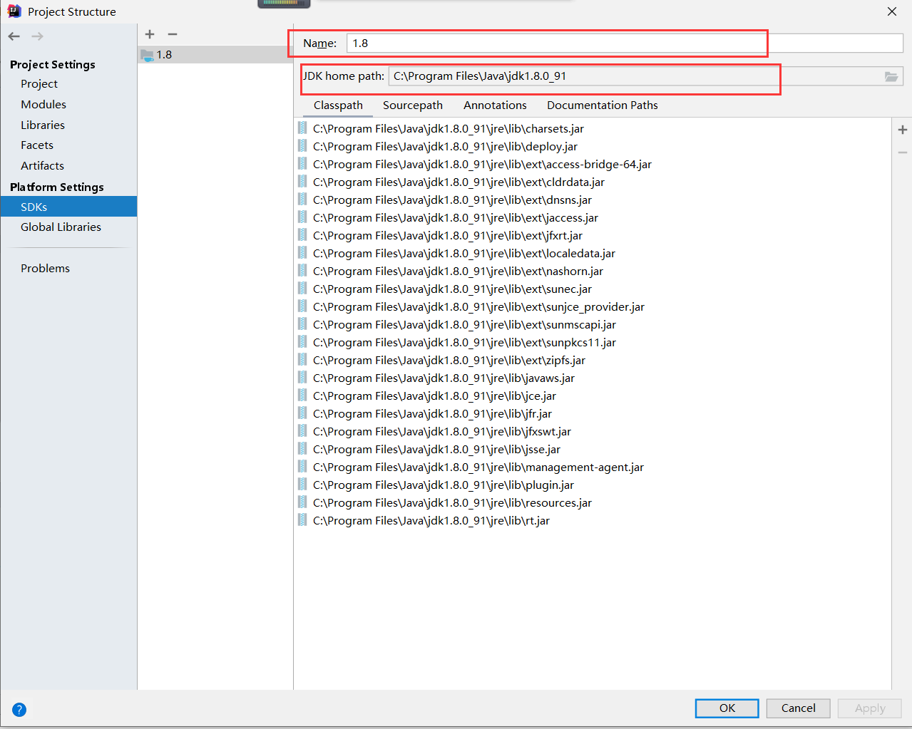Click the Cancel button
The height and width of the screenshot is (729, 912).
799,708
